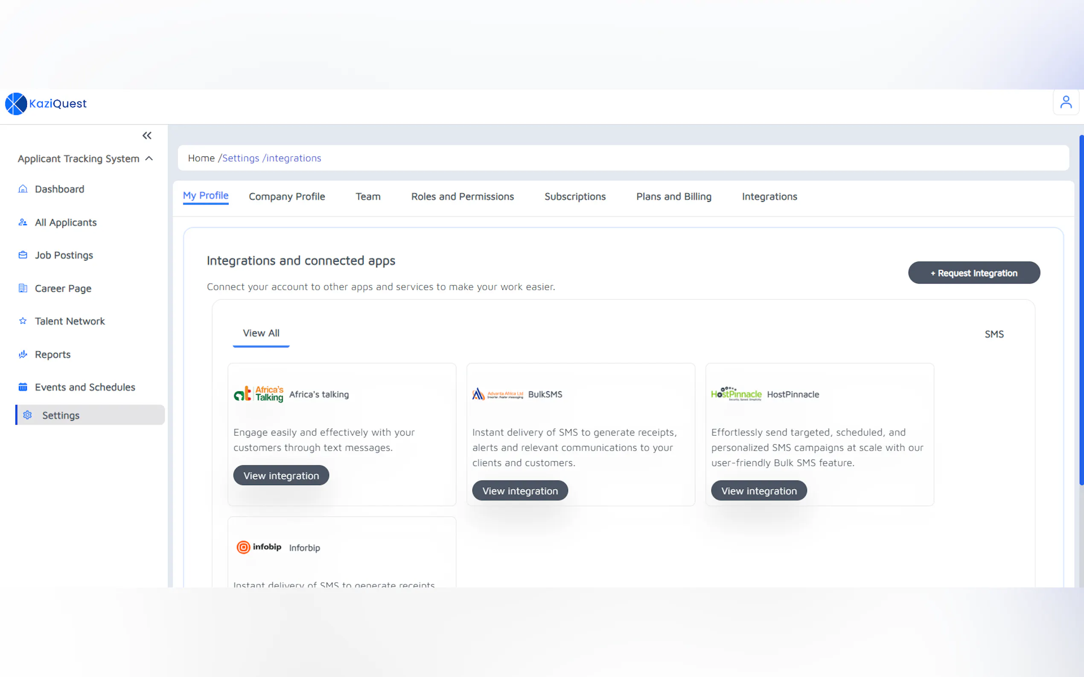Image resolution: width=1084 pixels, height=677 pixels.
Task: Go to Settings breadcrumb link
Action: click(240, 158)
